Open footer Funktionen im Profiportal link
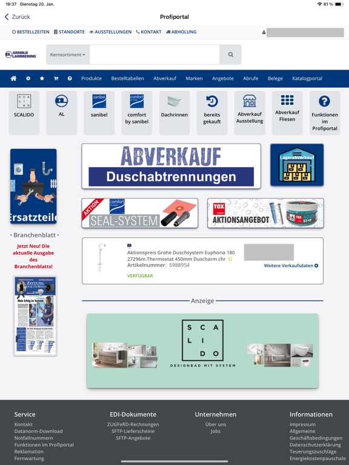This screenshot has height=465, width=349. (44, 445)
